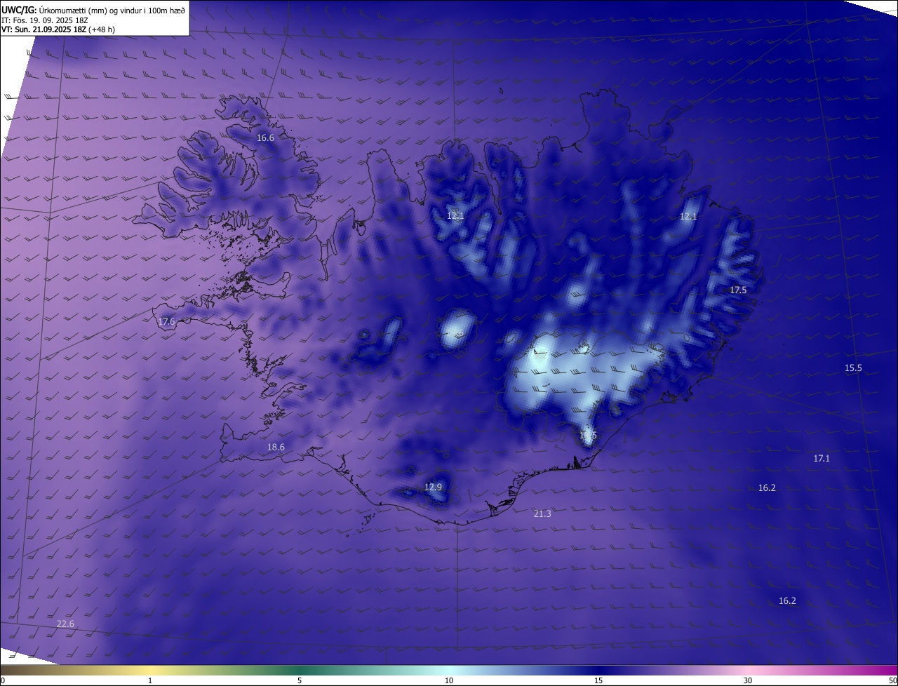The width and height of the screenshot is (898, 686).
Task: Select the 15.5 value over the sea
Action: (853, 368)
